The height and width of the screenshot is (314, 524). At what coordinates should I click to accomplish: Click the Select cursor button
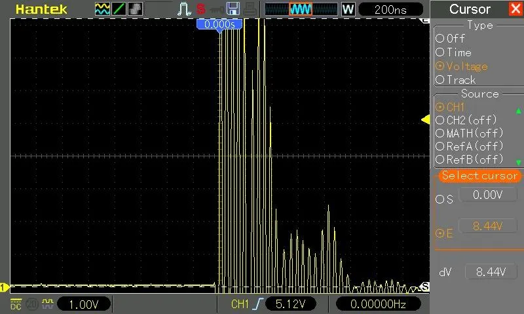(479, 175)
